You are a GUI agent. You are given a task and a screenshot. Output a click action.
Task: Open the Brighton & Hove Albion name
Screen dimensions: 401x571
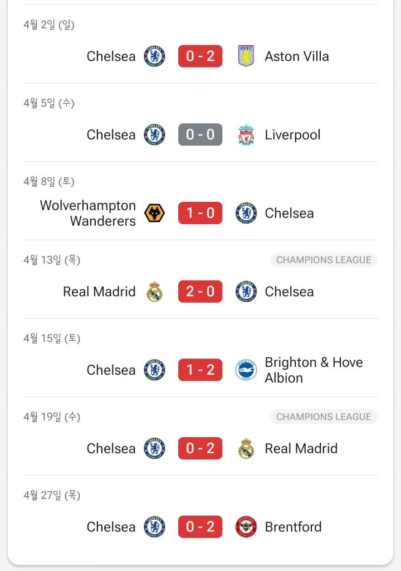click(314, 370)
